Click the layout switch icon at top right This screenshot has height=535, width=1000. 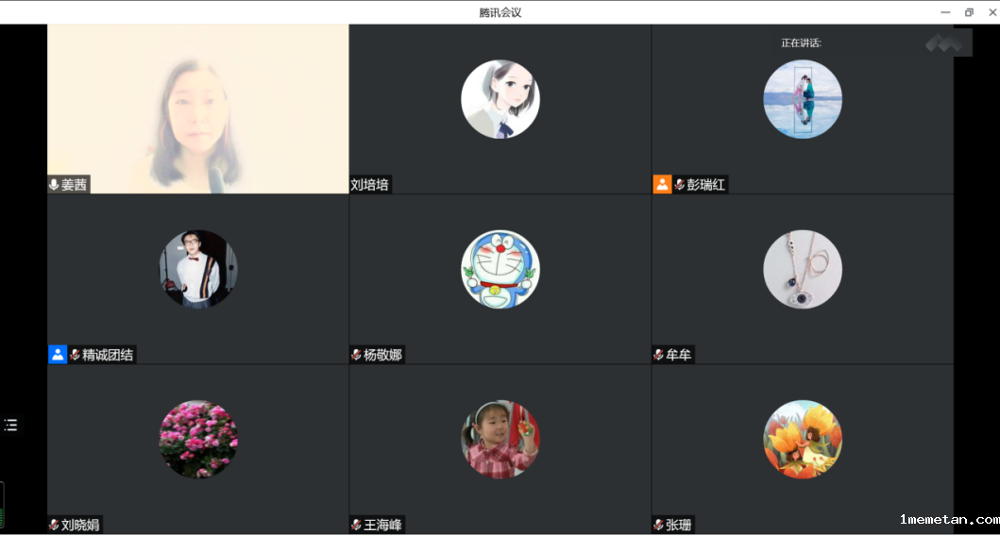click(x=944, y=42)
